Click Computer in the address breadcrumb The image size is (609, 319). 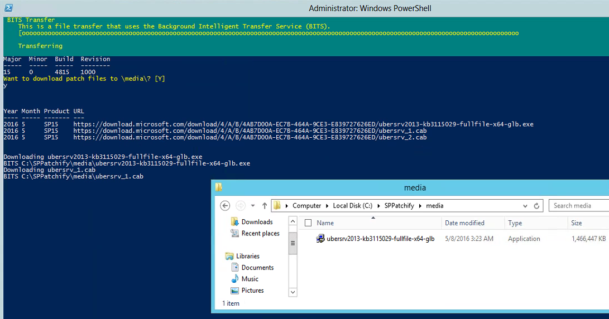click(x=307, y=206)
